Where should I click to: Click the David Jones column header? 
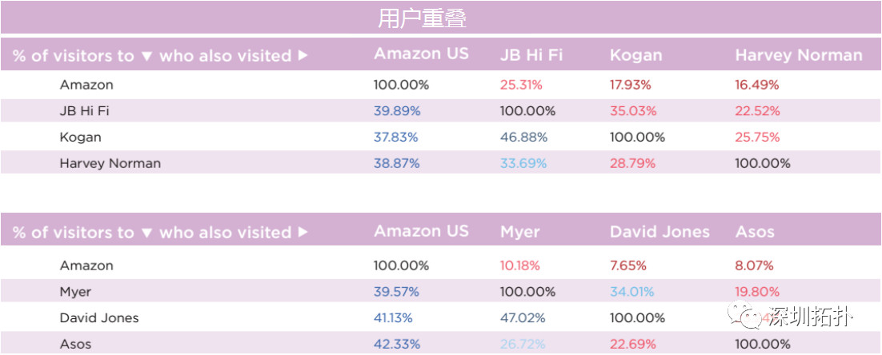tap(659, 232)
